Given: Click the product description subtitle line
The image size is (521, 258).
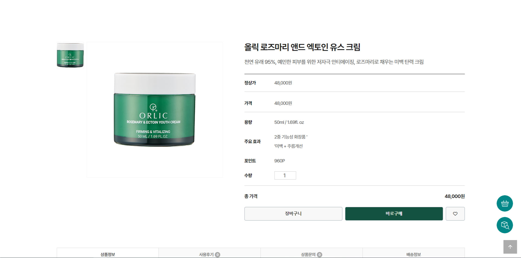Looking at the screenshot, I should click(334, 62).
